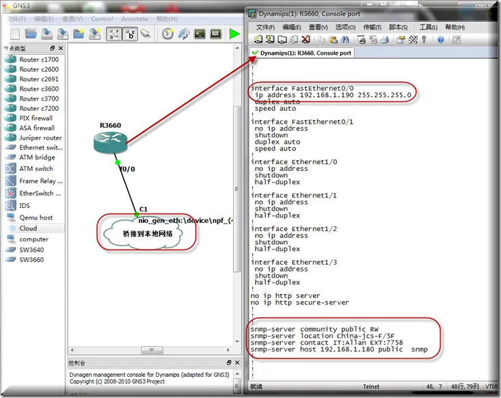The height and width of the screenshot is (398, 501).
Task: Open 传输(T) menu in terminal window
Action: tap(373, 27)
